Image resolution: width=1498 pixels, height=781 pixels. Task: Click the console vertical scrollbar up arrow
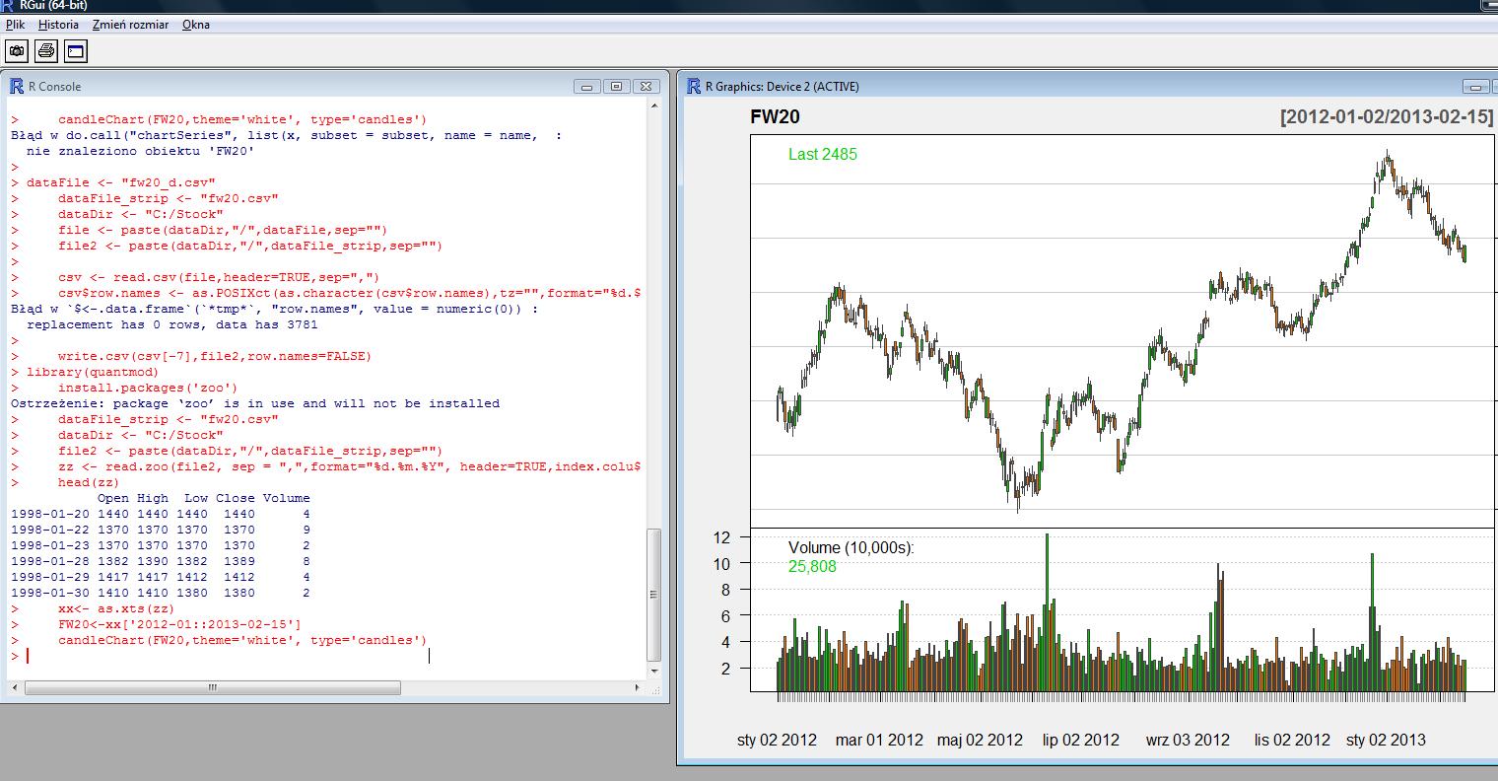(653, 106)
